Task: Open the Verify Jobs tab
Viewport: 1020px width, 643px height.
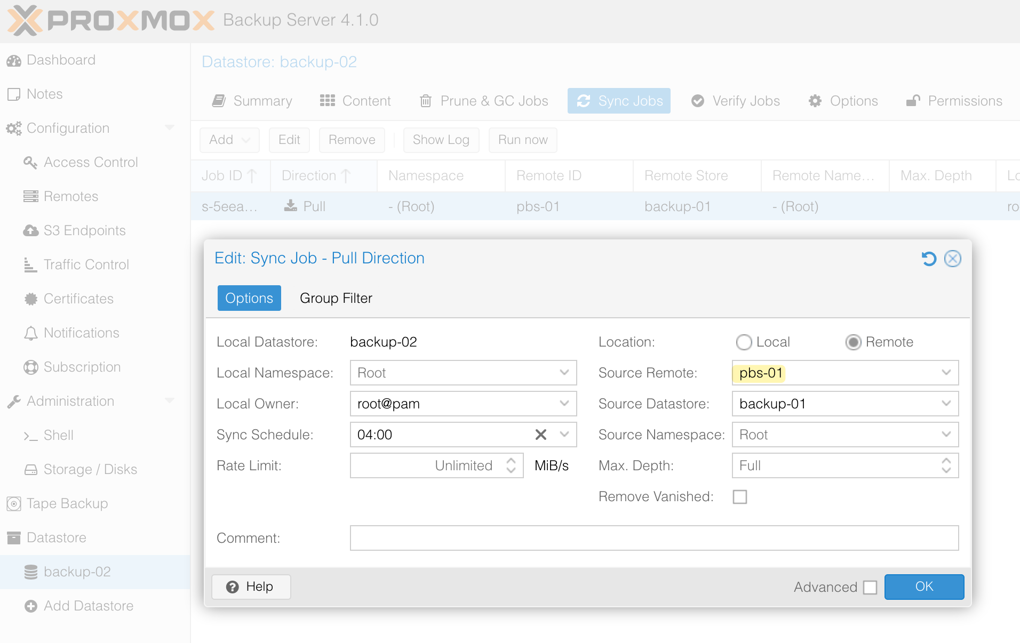Action: click(x=736, y=101)
